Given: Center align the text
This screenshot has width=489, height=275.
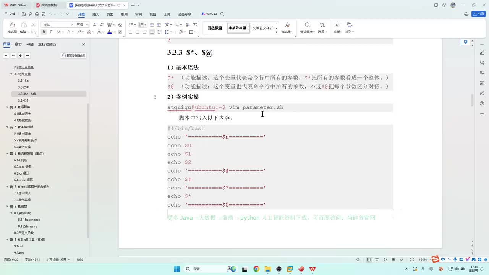Looking at the screenshot, I should (138, 32).
